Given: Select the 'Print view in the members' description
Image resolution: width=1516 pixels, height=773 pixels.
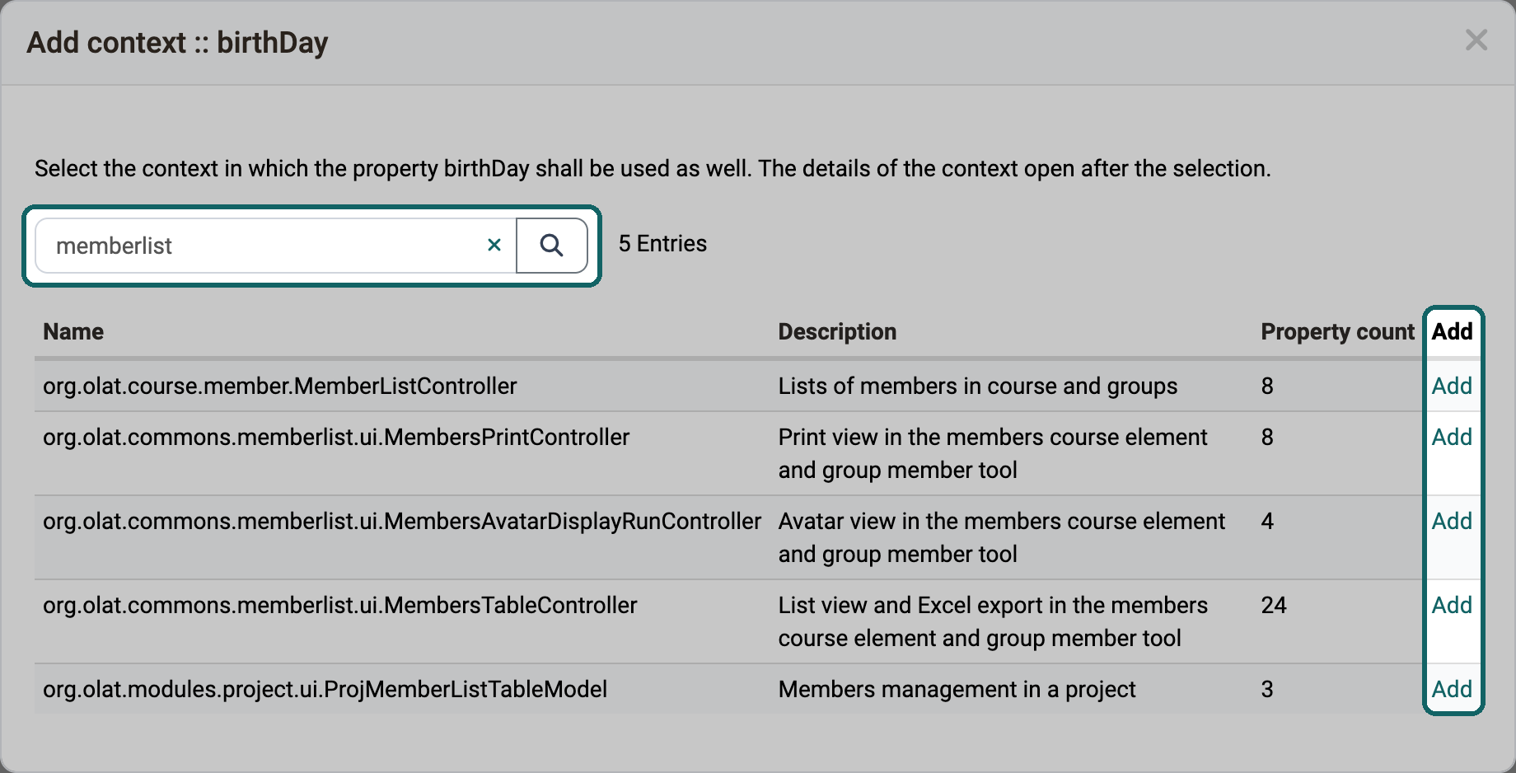Looking at the screenshot, I should pyautogui.click(x=993, y=453).
